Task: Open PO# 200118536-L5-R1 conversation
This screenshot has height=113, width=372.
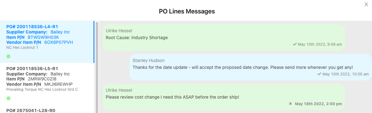Action: [47, 84]
